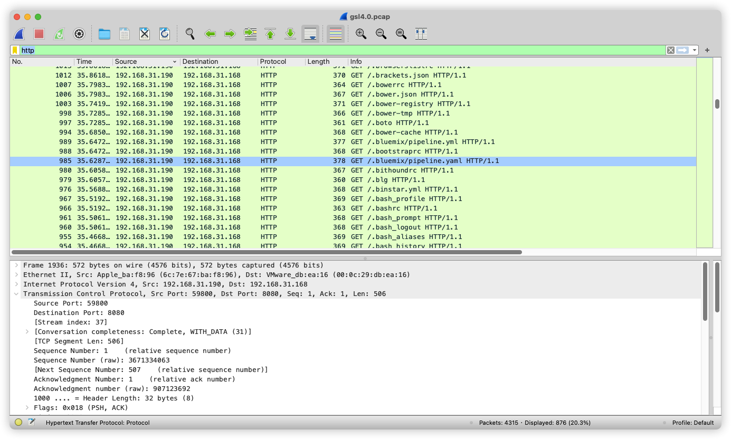Reload this capture file
Screen dimensions: 731x439
(x=165, y=34)
